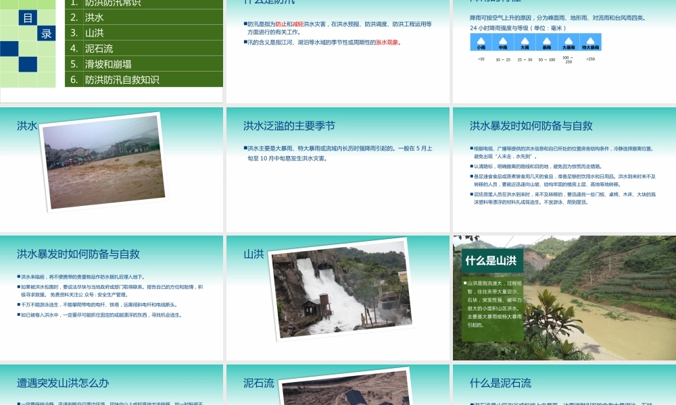Click the "洪水" slide title beside the flood photo

tap(27, 126)
